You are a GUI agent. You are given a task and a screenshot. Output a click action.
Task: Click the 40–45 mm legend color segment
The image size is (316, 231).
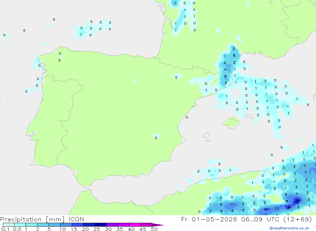(x=135, y=225)
